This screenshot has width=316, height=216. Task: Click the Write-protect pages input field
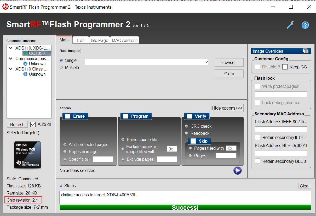[x=281, y=94]
